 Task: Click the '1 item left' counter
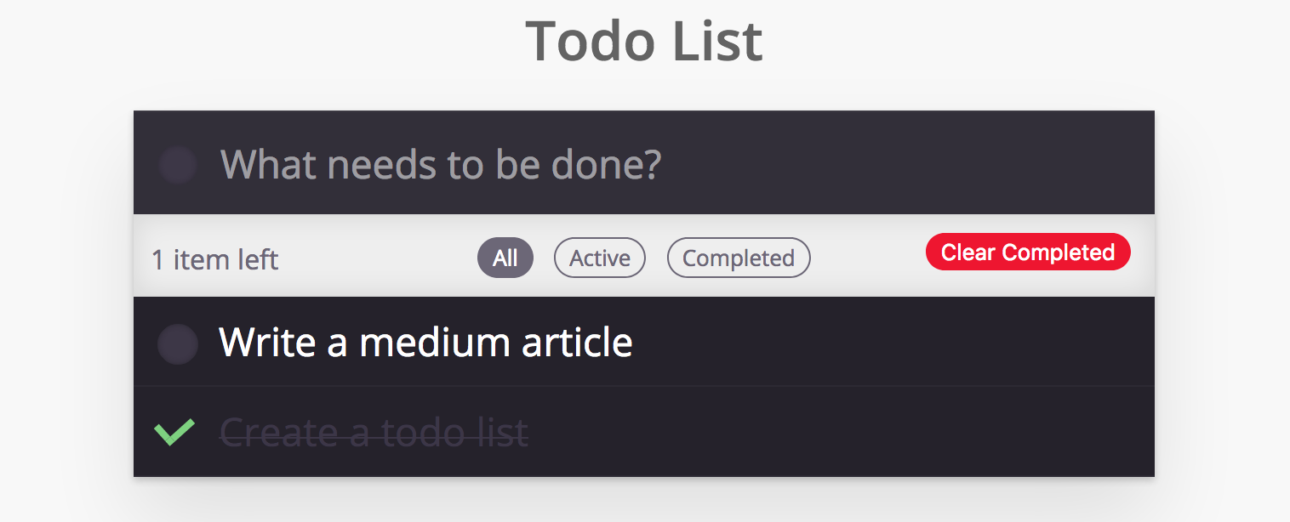[215, 259]
